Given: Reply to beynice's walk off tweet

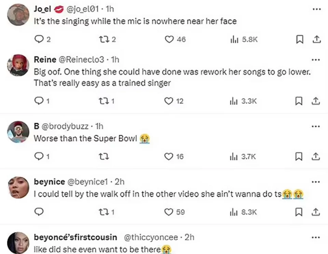Looking at the screenshot, I should 40,212.
